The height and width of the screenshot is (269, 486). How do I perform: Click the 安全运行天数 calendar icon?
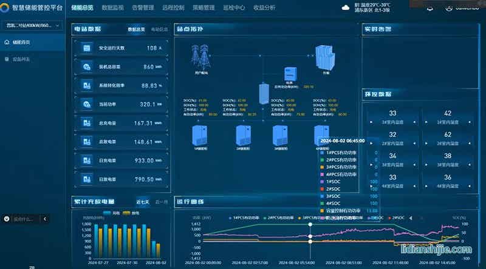click(87, 48)
